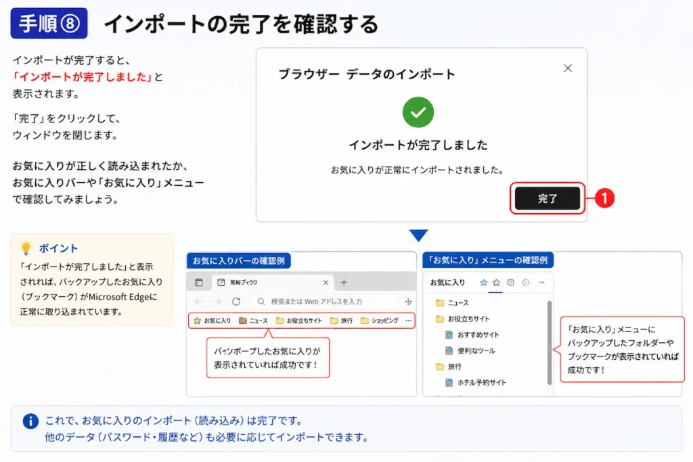
Task: Close the ブラウザー データのインポート dialog with X
Action: [x=568, y=68]
